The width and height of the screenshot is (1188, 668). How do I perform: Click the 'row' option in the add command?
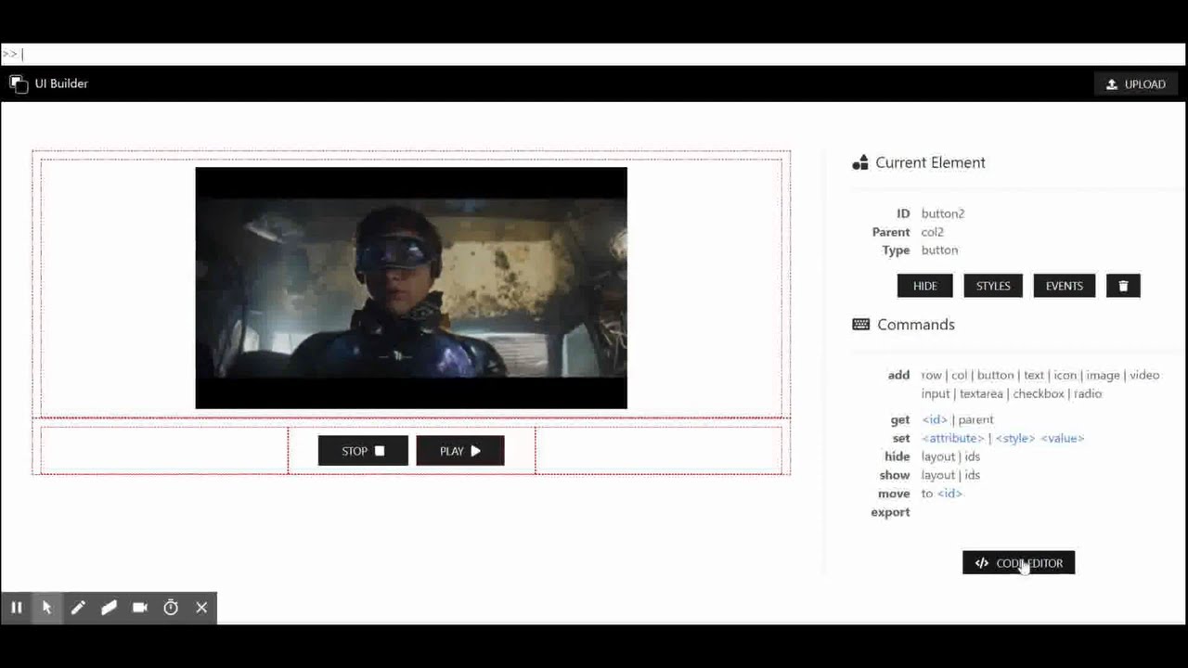pos(932,375)
